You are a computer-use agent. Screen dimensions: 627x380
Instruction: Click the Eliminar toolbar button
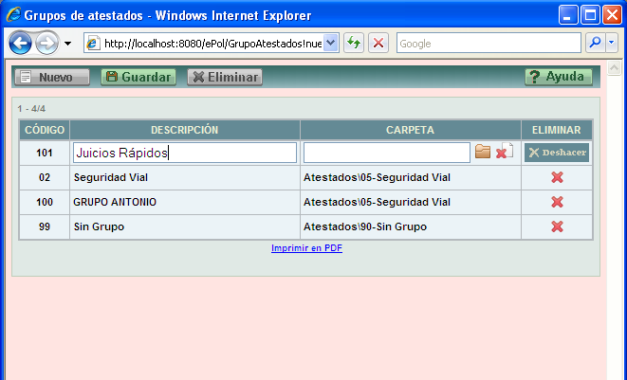pos(225,77)
